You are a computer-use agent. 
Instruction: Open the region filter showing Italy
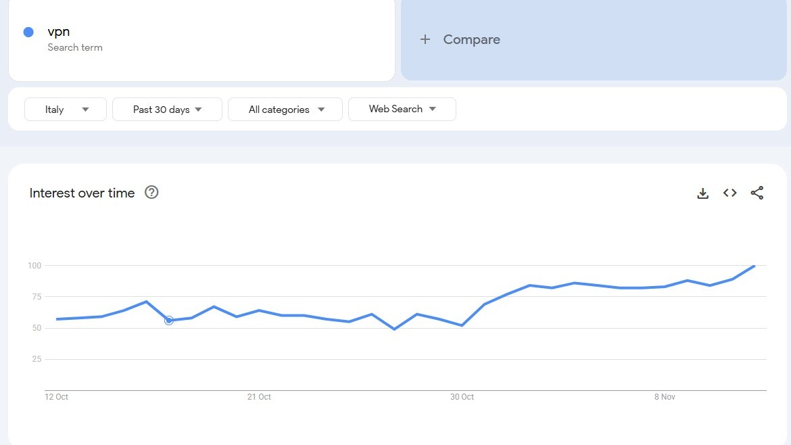(65, 109)
